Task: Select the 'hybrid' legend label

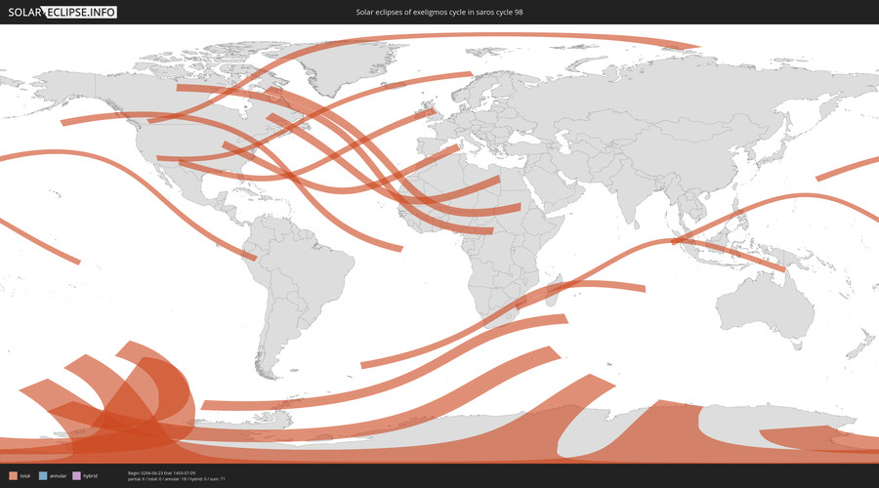Action: point(91,475)
